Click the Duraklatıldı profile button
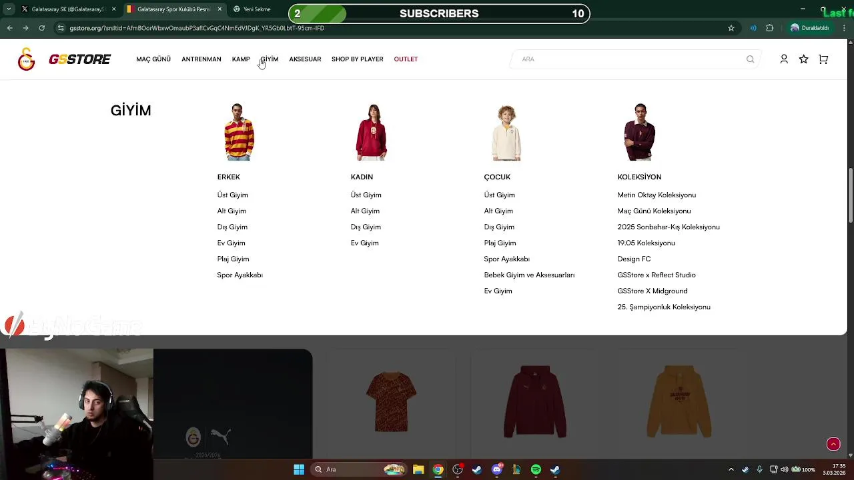 [810, 28]
